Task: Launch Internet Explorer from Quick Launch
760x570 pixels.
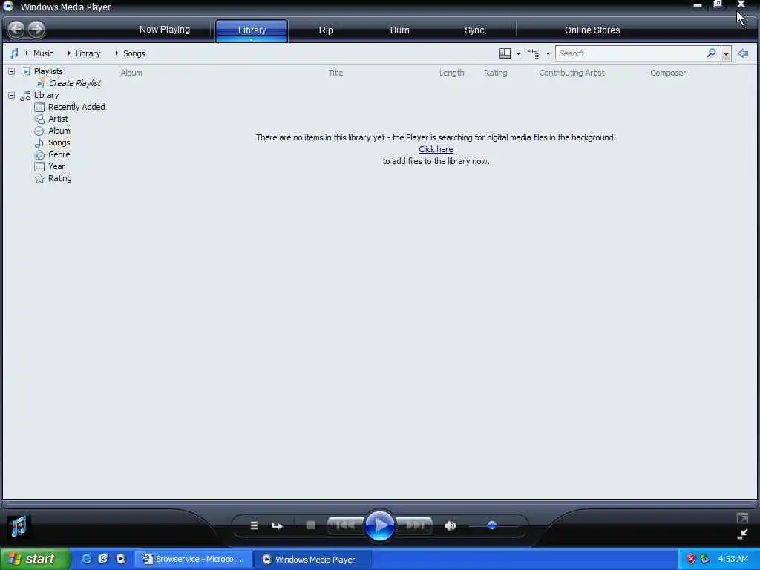Action: point(86,559)
